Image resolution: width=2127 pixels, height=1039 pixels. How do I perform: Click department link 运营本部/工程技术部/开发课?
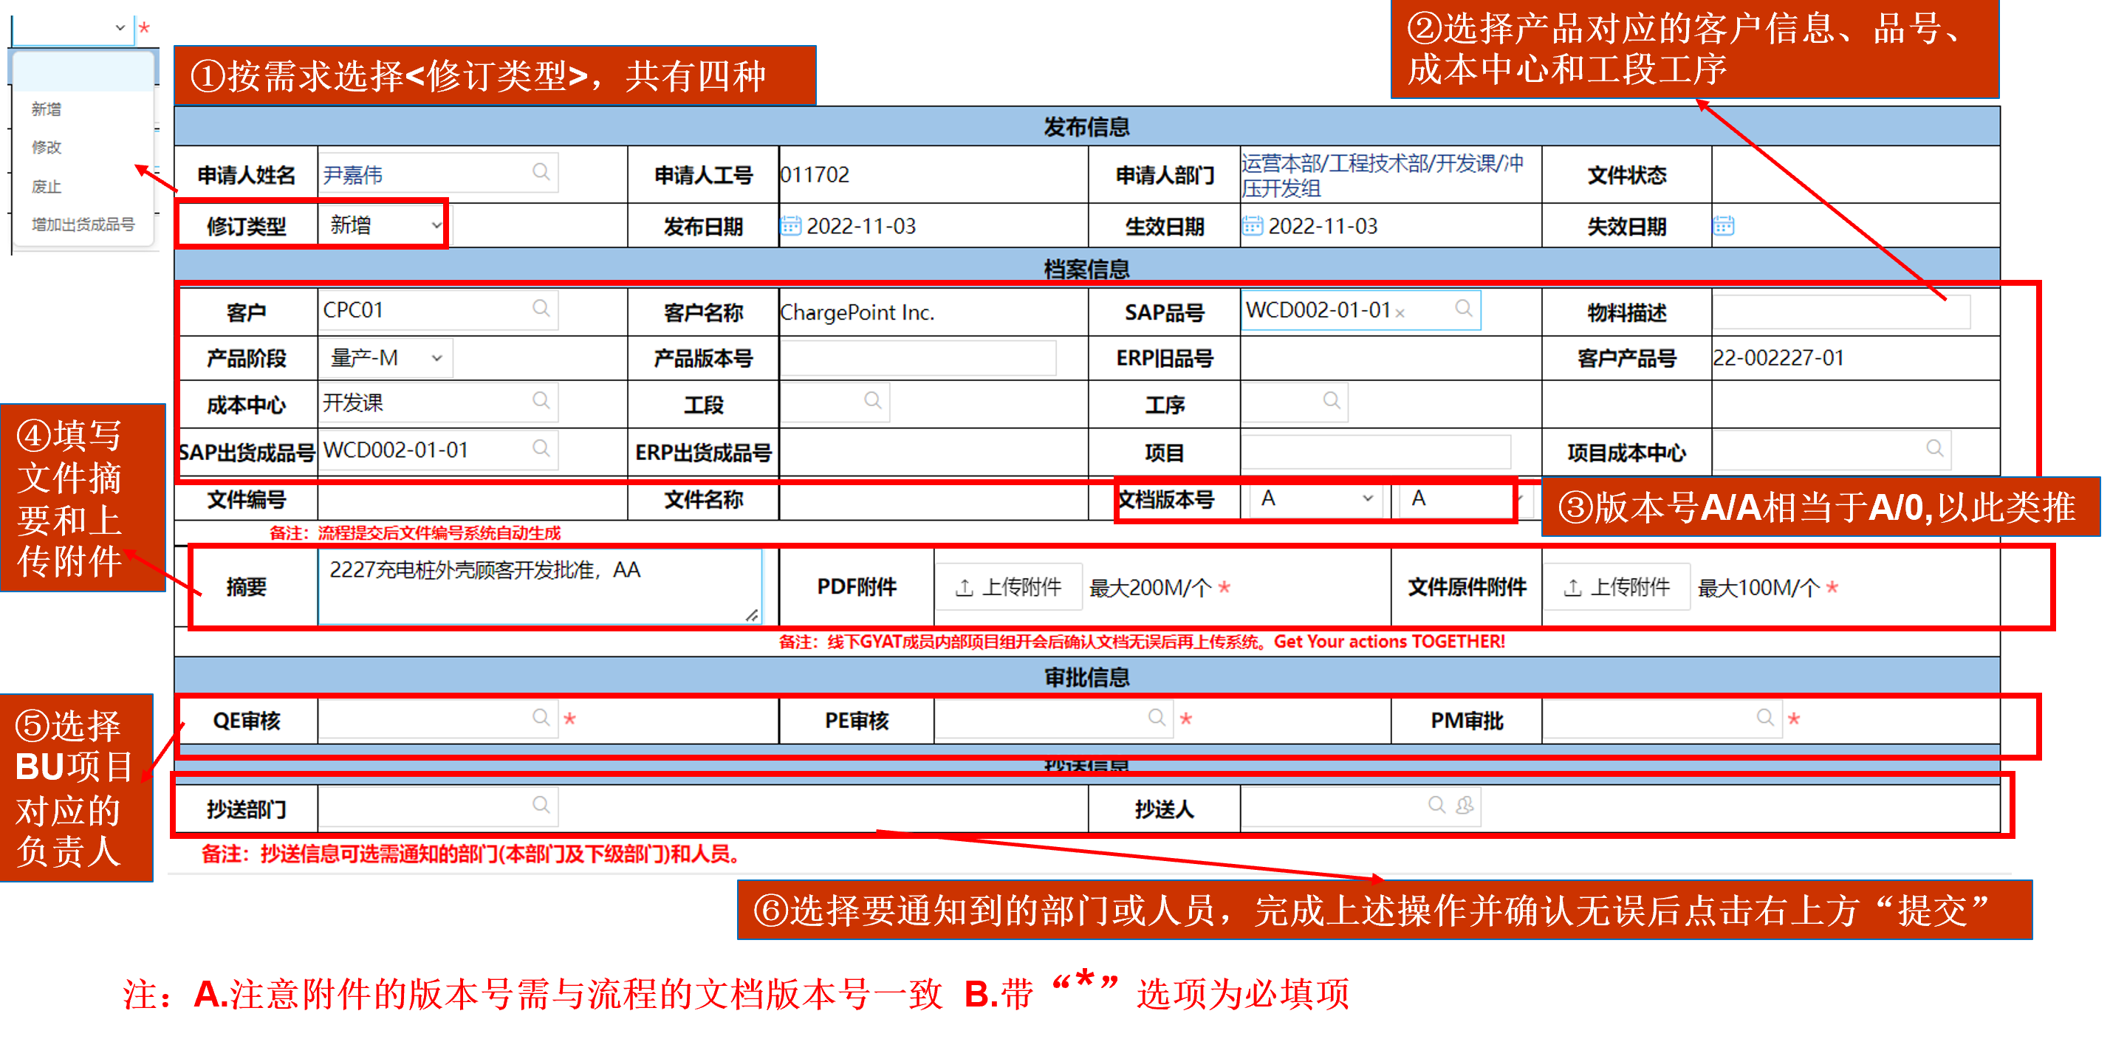coord(1383,175)
